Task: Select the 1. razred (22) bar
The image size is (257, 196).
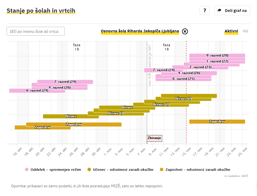Action: [217, 61]
